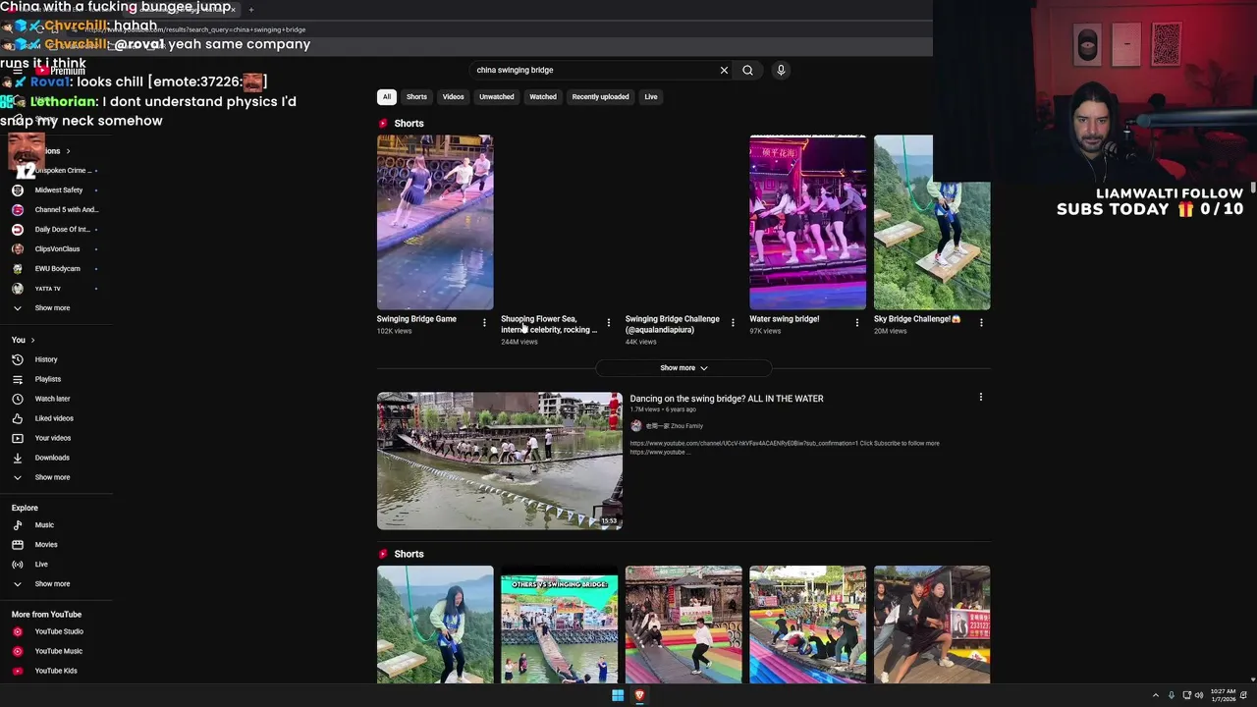Play the Swinging Bridge Game short thumbnail
1257x707 pixels.
435,223
